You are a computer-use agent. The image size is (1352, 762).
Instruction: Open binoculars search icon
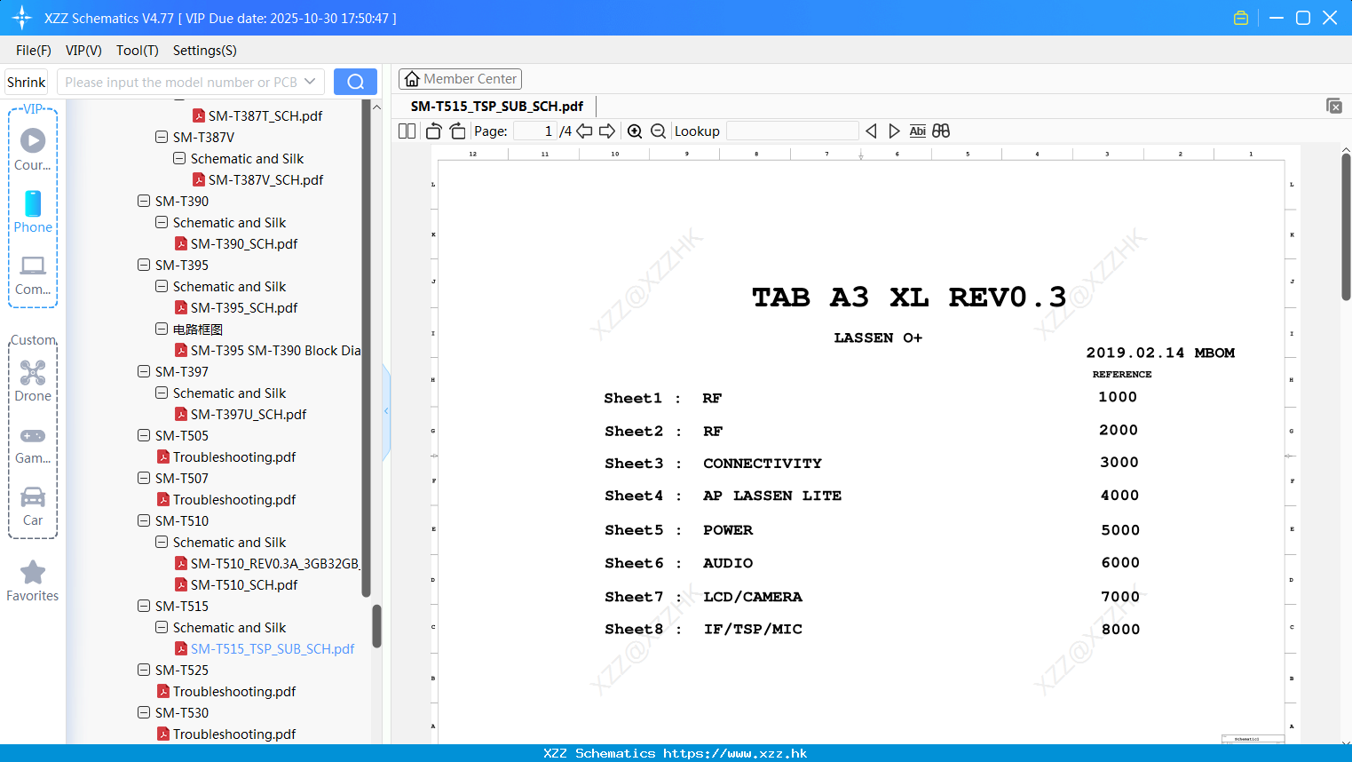941,131
